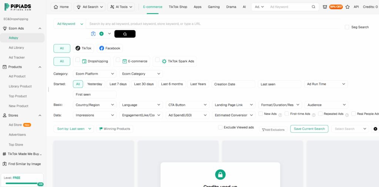
Task: Click the Add Exclusions filter button
Action: pos(274,130)
